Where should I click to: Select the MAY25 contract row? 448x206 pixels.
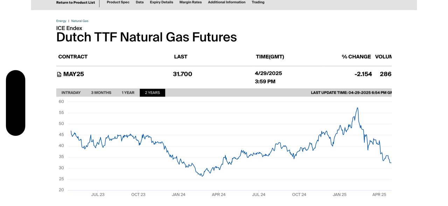(73, 74)
